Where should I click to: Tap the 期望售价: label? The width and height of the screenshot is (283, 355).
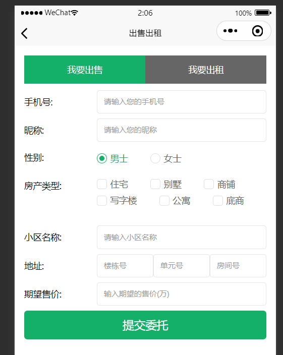(x=43, y=294)
